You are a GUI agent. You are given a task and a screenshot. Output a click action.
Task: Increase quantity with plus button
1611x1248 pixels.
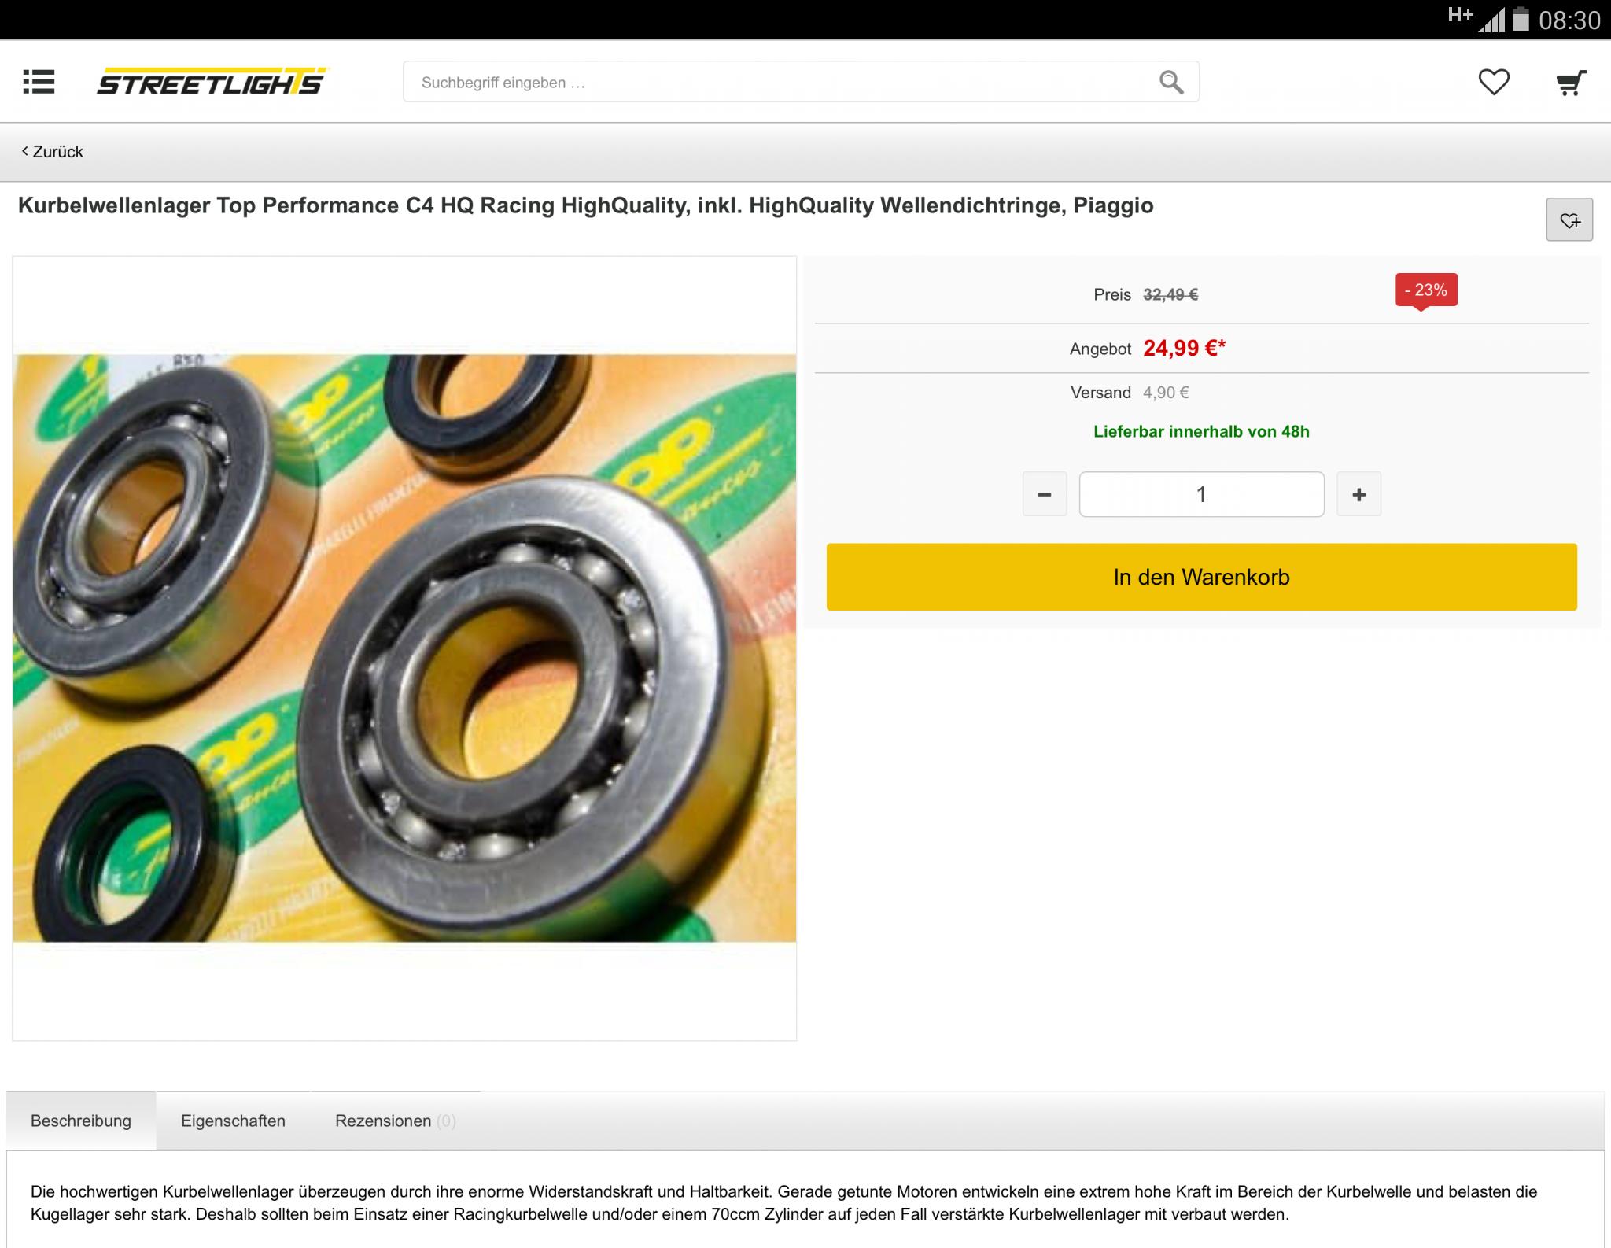pos(1358,494)
